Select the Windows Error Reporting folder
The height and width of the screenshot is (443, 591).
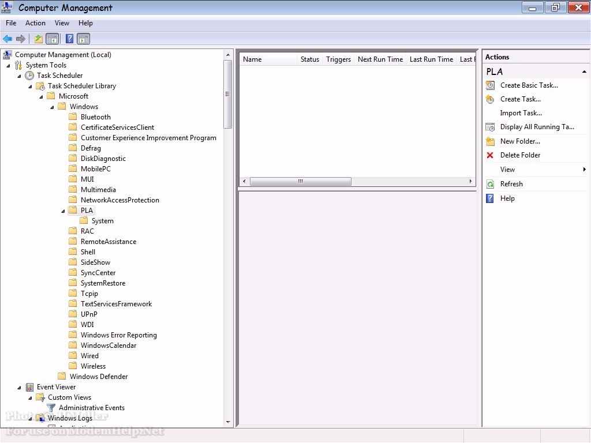tap(119, 335)
